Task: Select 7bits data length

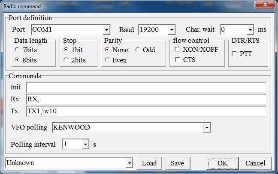Action: pos(17,50)
